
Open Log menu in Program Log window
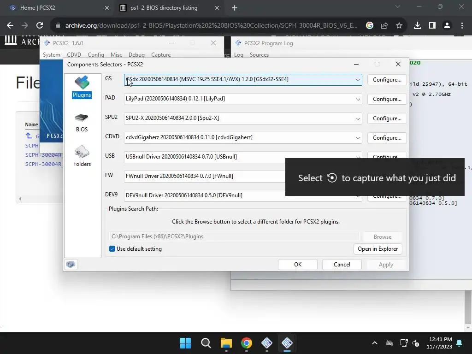pos(238,55)
